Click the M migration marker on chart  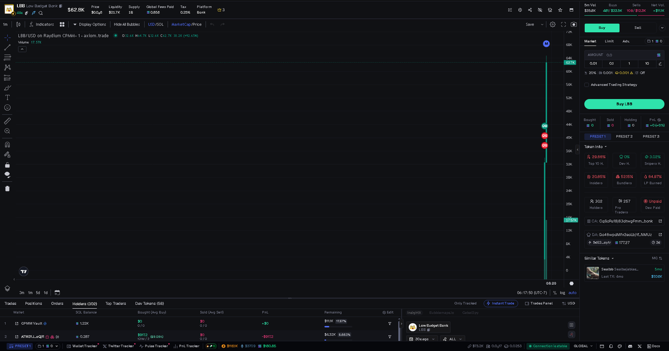click(x=546, y=43)
